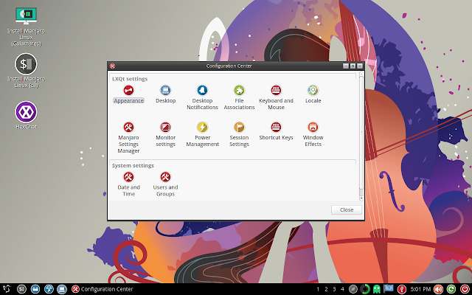Open file manager from the panel quick launch
Viewport: 472px width, 295px height.
(35, 289)
